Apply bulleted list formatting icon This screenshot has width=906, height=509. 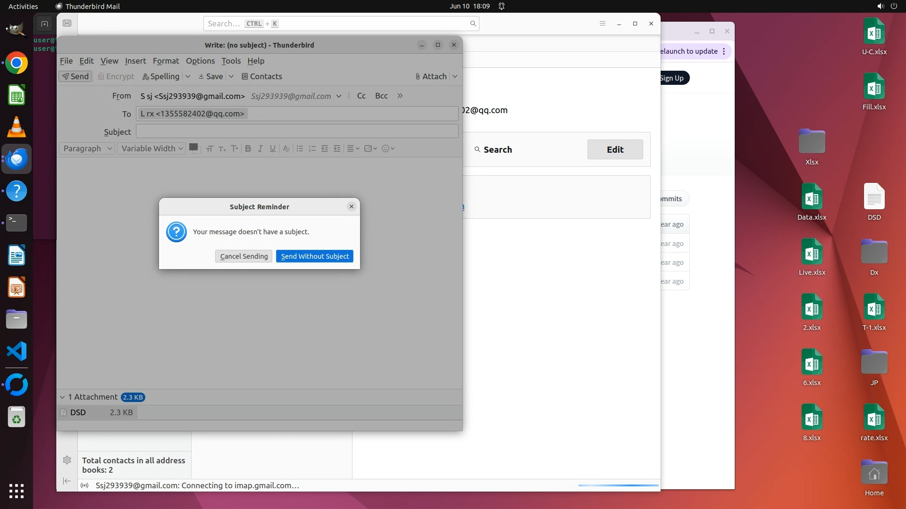tap(300, 148)
